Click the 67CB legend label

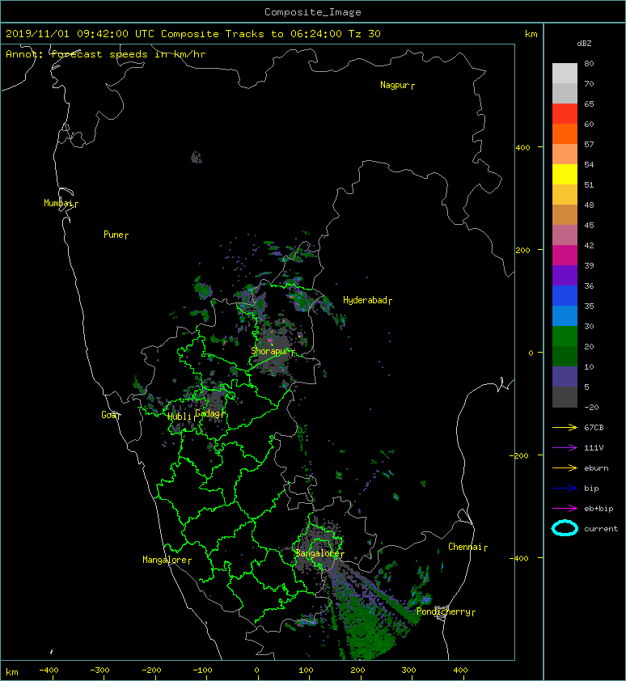coord(594,428)
